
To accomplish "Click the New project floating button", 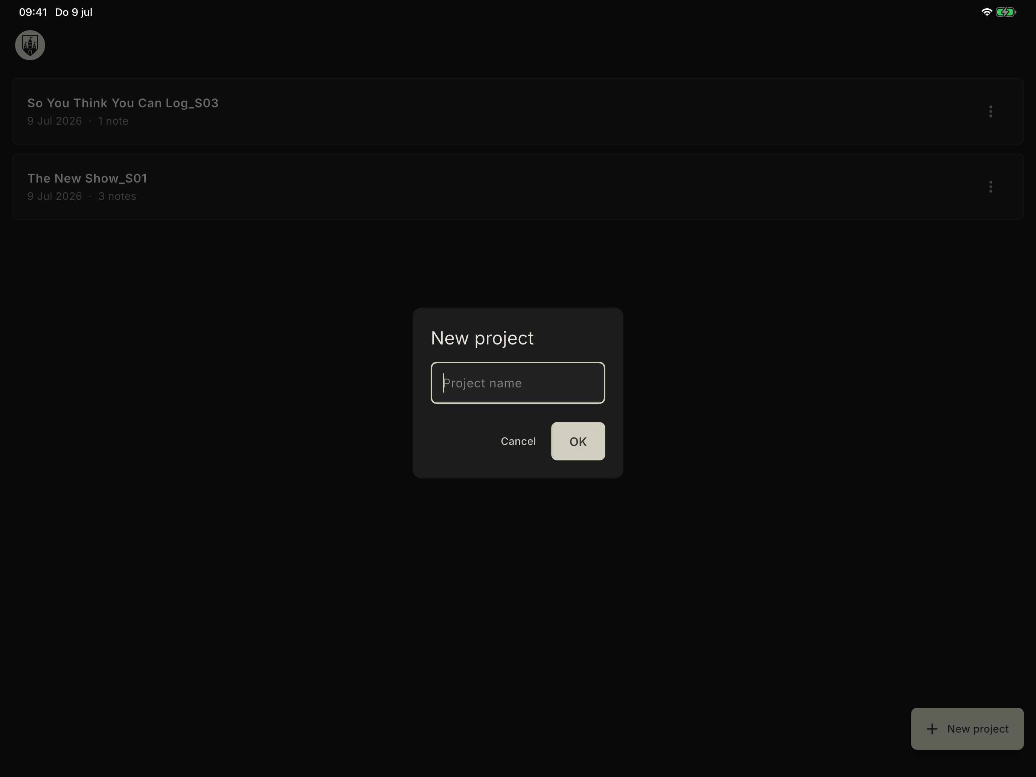I will tap(967, 729).
